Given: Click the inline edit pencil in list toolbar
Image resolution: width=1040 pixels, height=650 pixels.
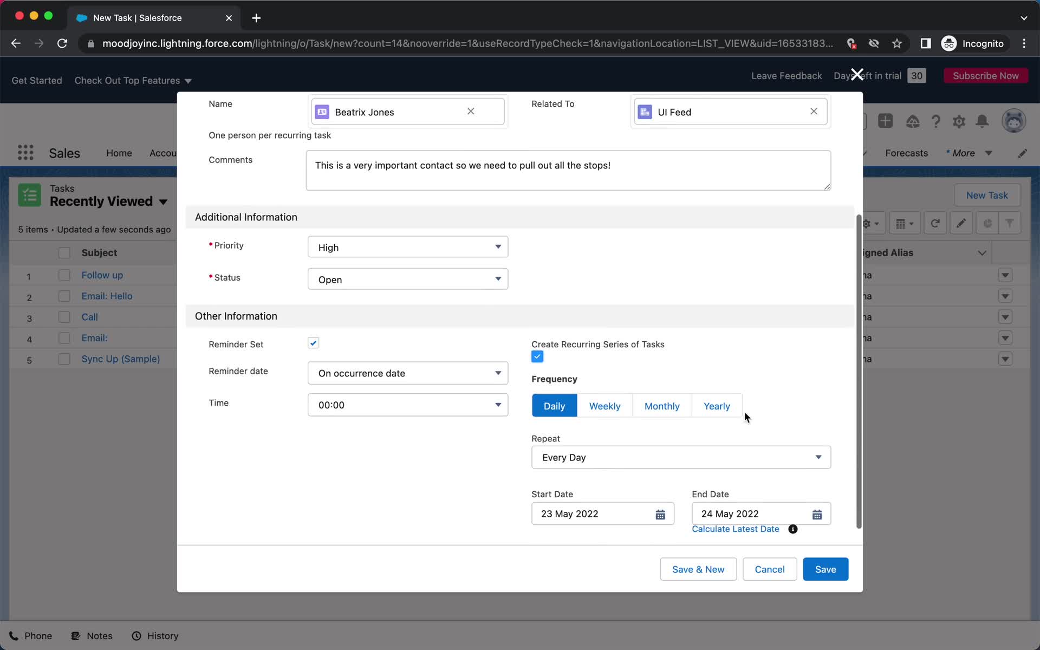Looking at the screenshot, I should pos(961,223).
